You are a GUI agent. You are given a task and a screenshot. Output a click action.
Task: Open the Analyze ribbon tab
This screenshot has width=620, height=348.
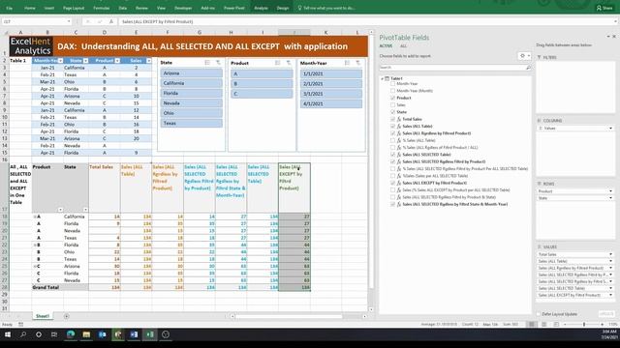tap(261, 8)
